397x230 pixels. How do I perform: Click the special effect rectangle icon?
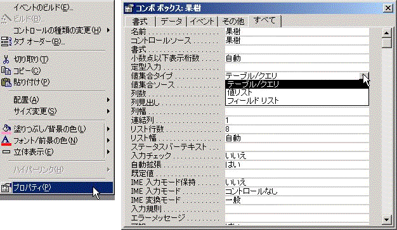[x=6, y=152]
